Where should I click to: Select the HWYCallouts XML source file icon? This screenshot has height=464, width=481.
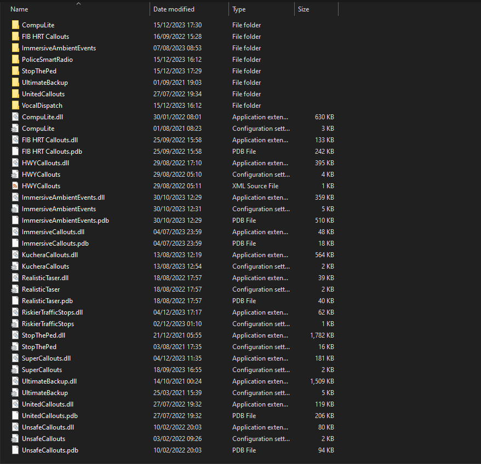[15, 185]
